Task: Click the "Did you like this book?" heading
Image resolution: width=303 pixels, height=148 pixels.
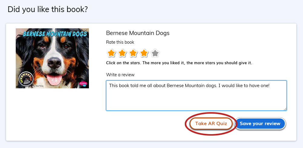Action: [x=48, y=9]
